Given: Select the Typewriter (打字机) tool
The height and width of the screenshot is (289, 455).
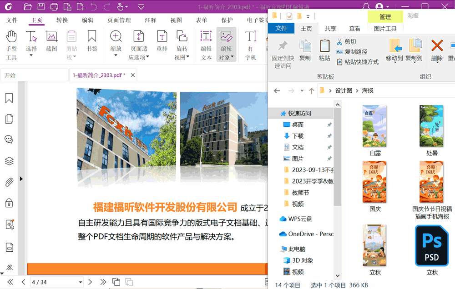Looking at the screenshot, I should tap(251, 45).
